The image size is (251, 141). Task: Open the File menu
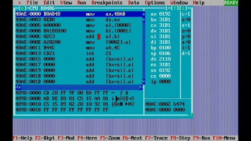click(x=32, y=3)
